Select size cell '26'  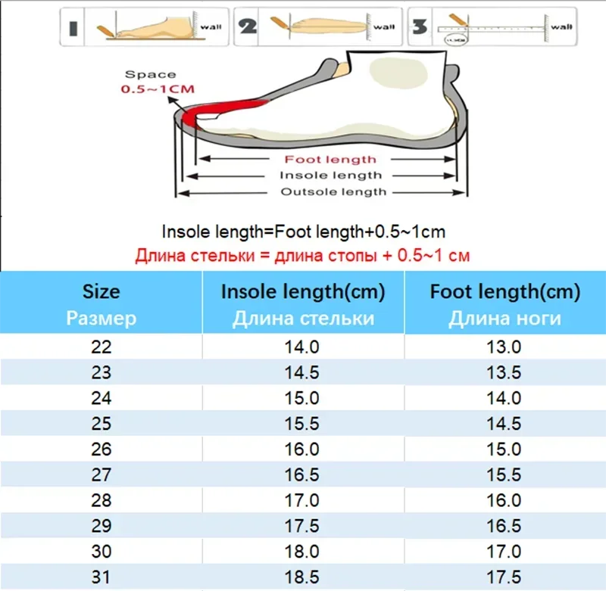102,449
